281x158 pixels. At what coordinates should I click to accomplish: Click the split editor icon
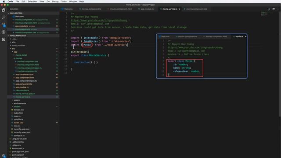(x=274, y=9)
